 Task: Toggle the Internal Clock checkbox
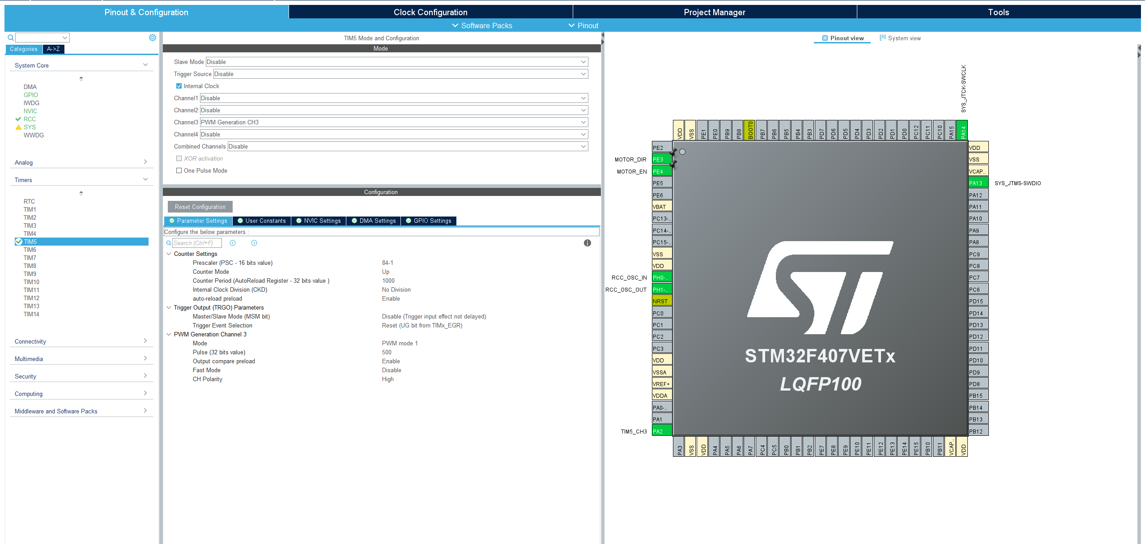tap(179, 86)
